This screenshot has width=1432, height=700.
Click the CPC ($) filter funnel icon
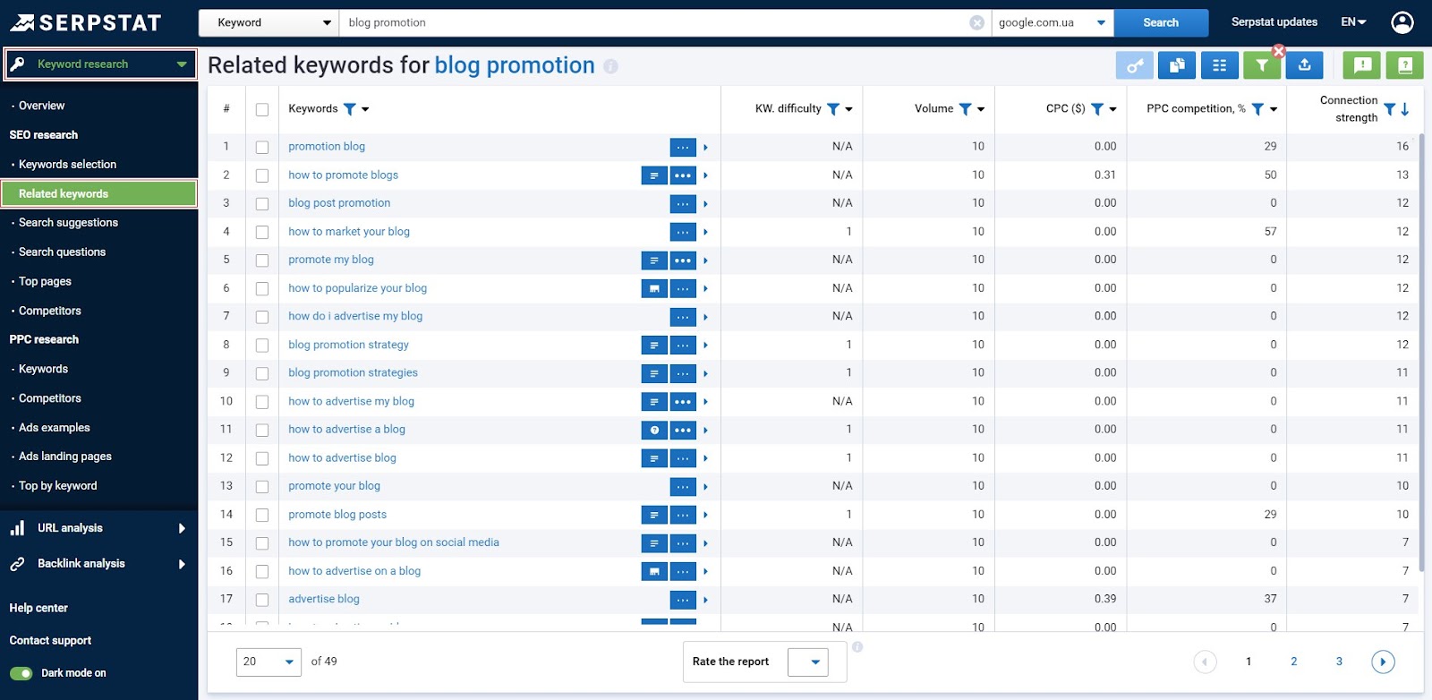1097,109
